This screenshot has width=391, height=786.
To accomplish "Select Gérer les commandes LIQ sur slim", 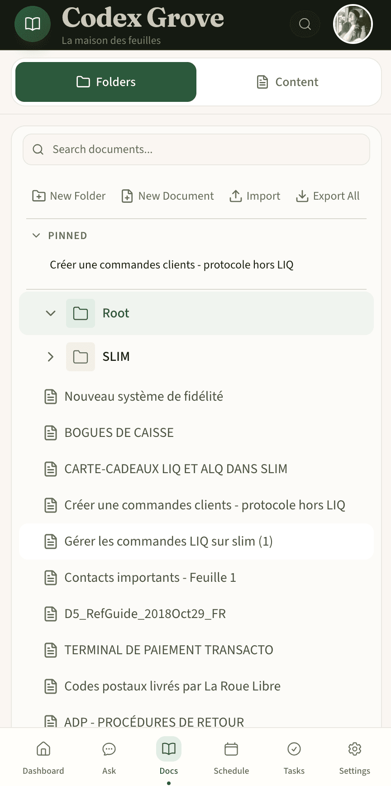I will click(168, 541).
